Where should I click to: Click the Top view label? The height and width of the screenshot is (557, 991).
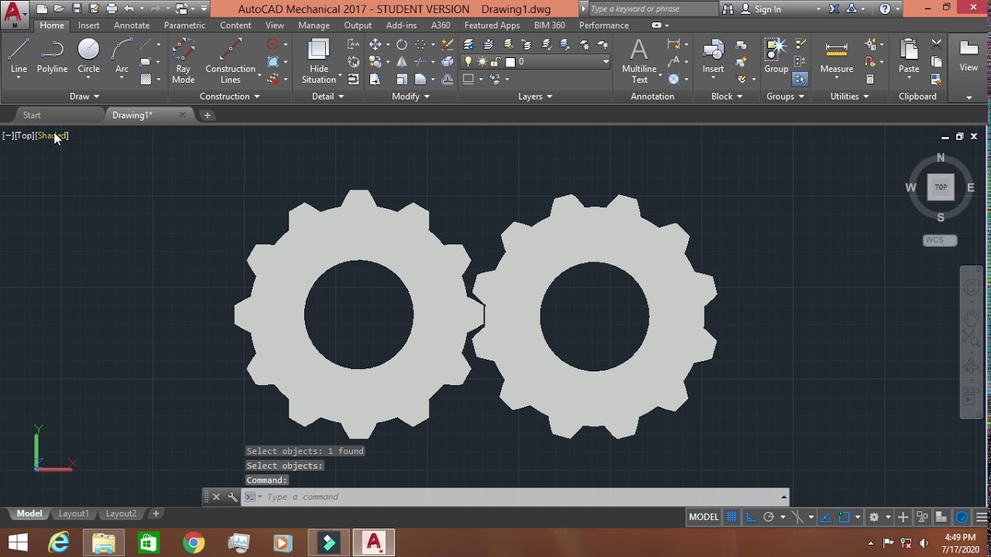25,135
